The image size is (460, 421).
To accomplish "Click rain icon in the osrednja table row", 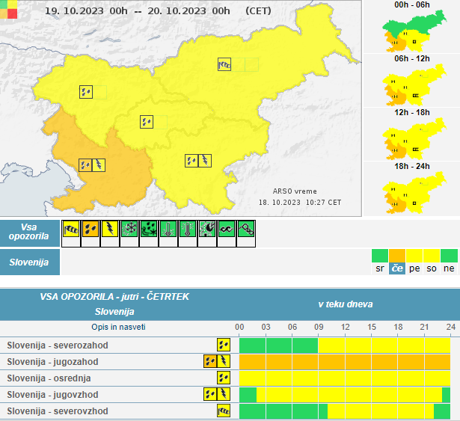I will 224,378.
